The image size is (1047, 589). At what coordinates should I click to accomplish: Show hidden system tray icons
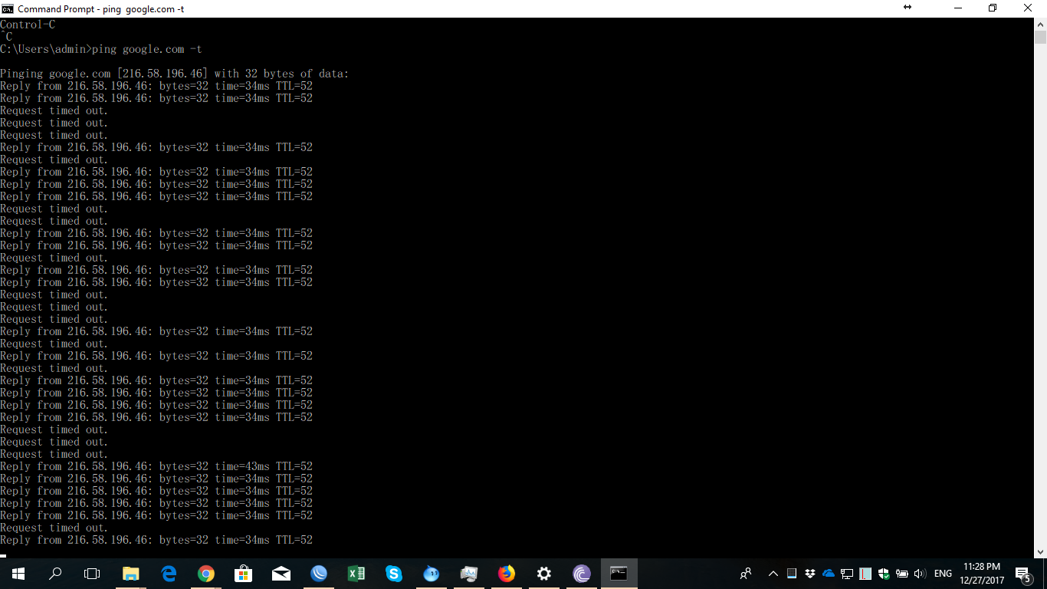pos(773,574)
